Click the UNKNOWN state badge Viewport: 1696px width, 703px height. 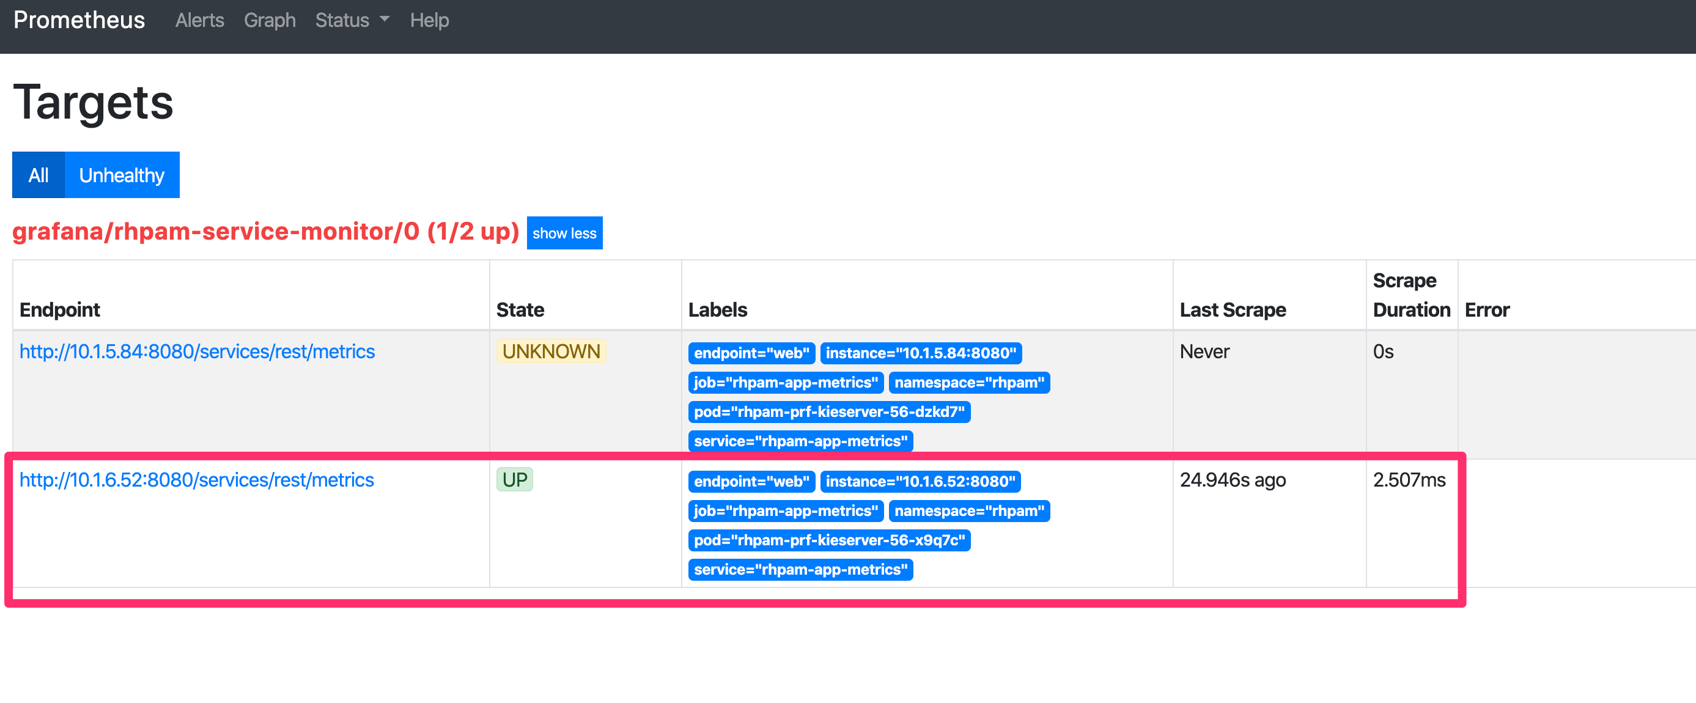[x=550, y=351]
